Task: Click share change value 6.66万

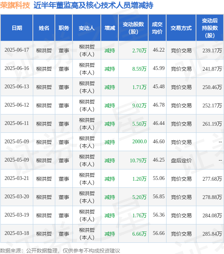Action: point(139,234)
